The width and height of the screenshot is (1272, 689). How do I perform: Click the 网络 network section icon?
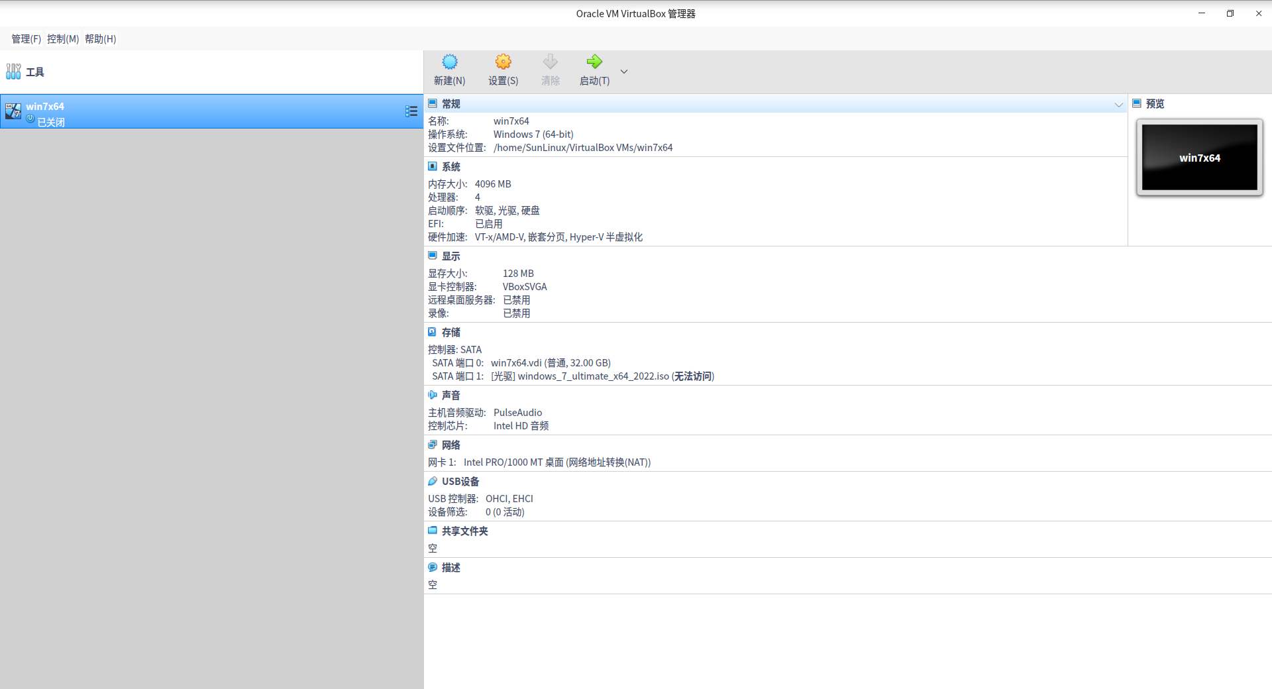(x=433, y=445)
